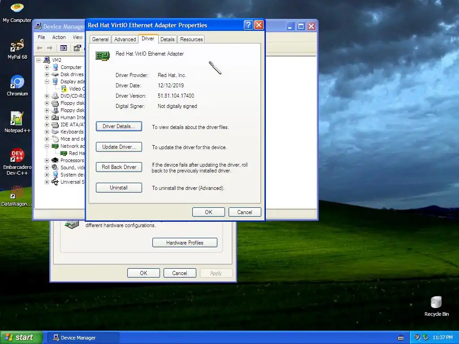
Task: Click the driver version 51.81.104.17400 text
Action: [x=176, y=96]
